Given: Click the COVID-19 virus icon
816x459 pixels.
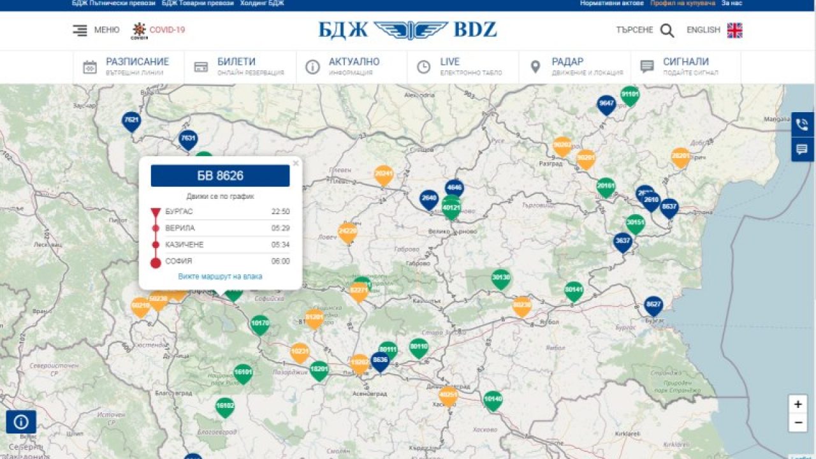Looking at the screenshot, I should (139, 30).
